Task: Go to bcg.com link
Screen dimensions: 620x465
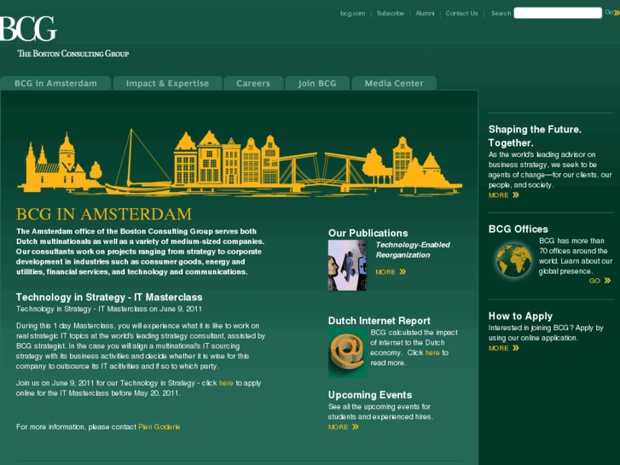Action: (x=353, y=14)
